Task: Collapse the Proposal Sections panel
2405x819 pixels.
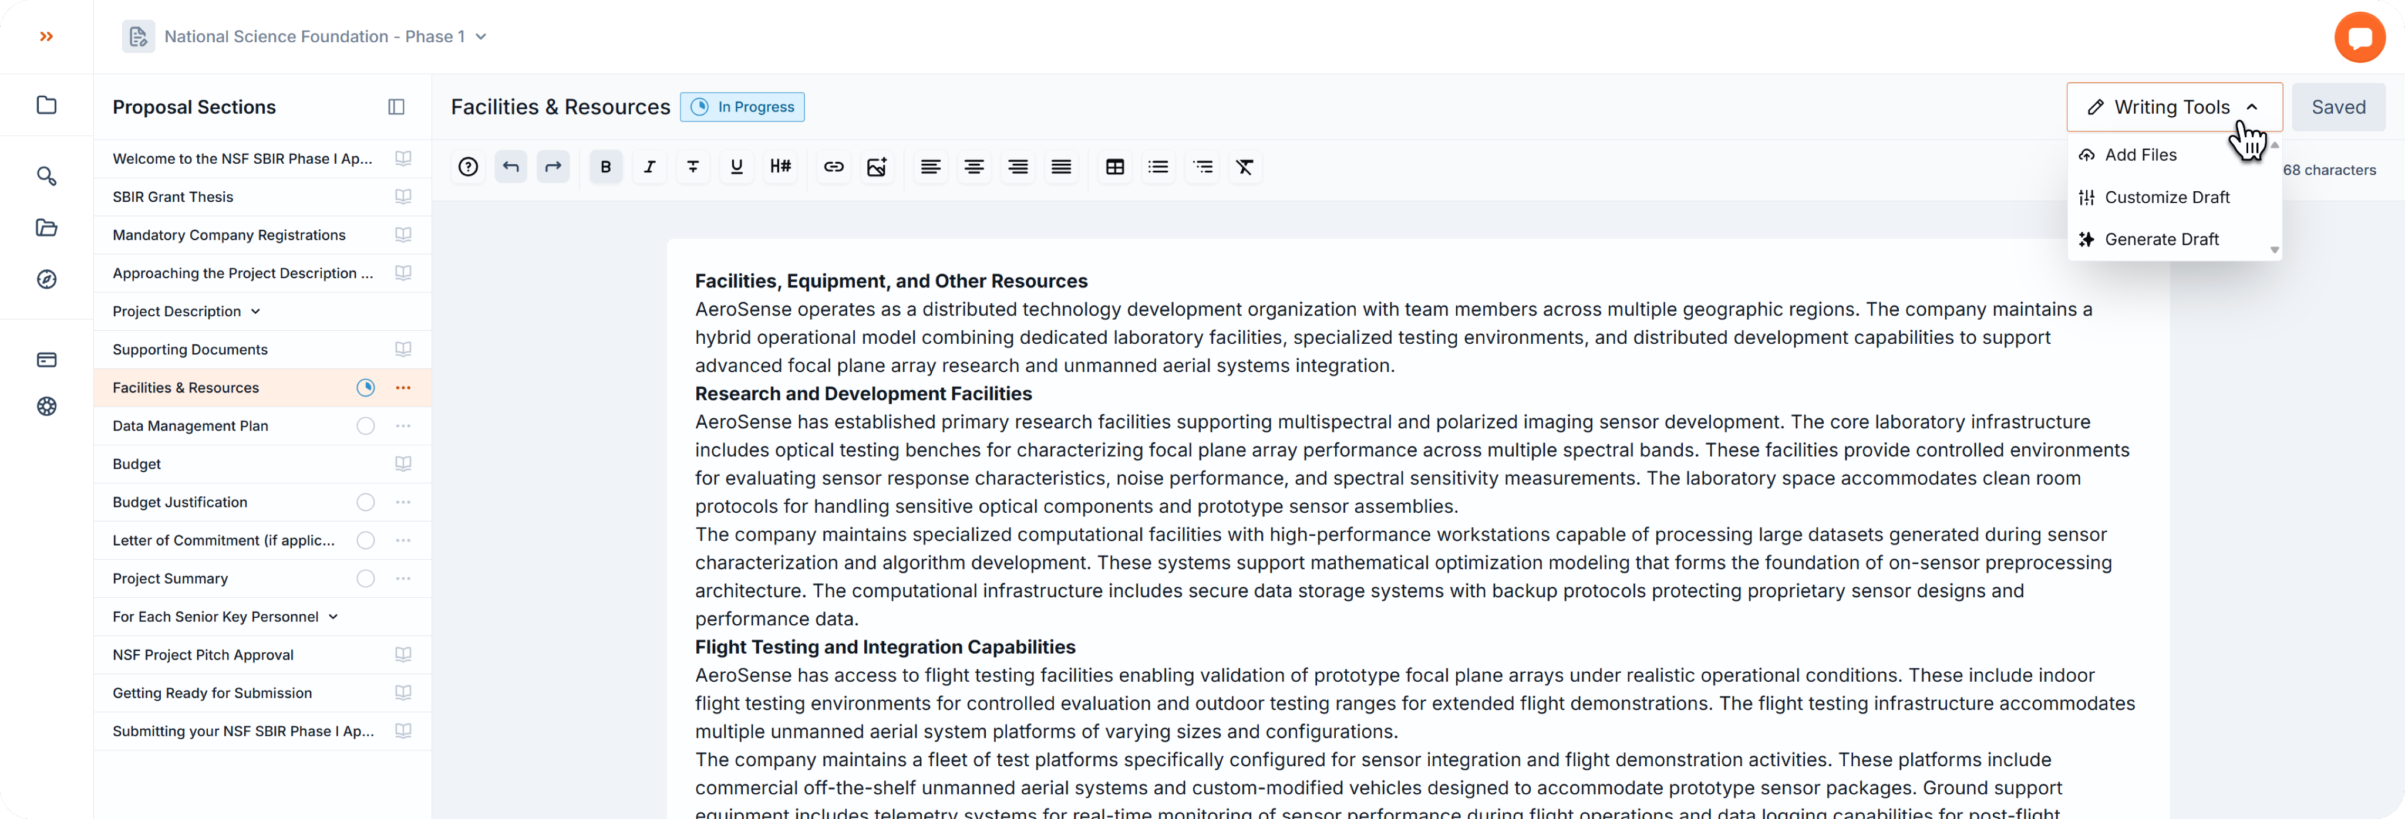Action: 396,107
